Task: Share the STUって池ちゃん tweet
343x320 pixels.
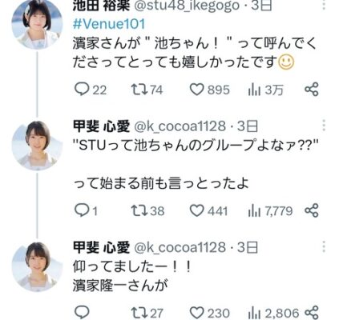Action: (312, 210)
